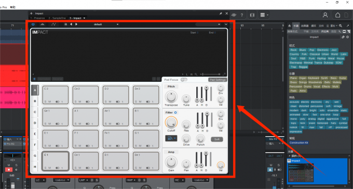Click the grid view icon in top toolbar
353x189 pixels.
coord(263,15)
